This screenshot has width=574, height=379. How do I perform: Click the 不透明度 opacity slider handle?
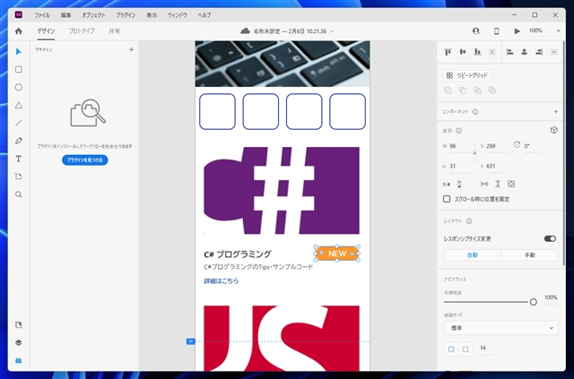(534, 302)
